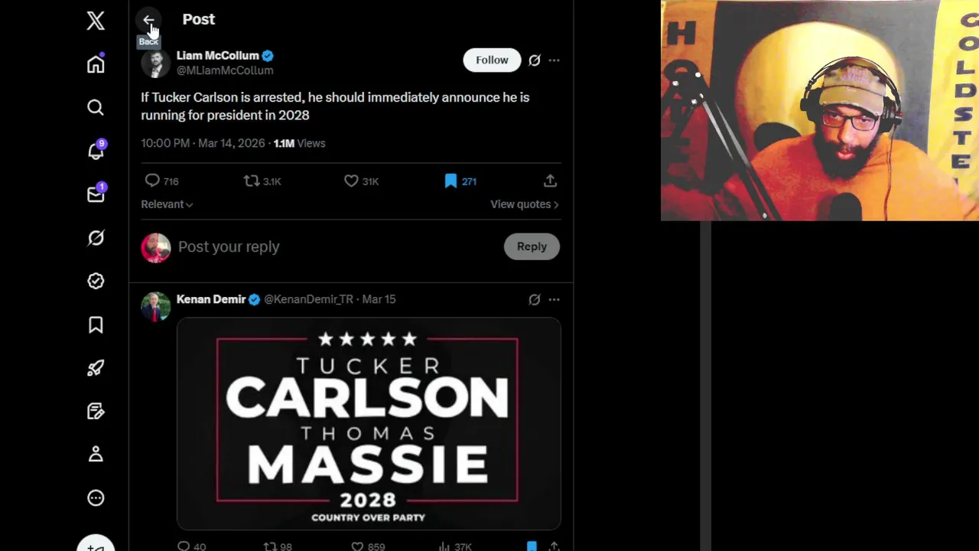This screenshot has height=551, width=979.
Task: Open Grok from the sidebar
Action: (x=96, y=238)
